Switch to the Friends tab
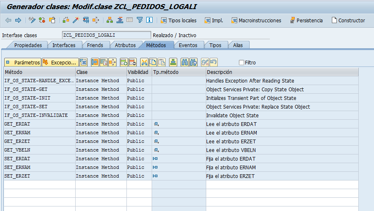 click(x=95, y=45)
